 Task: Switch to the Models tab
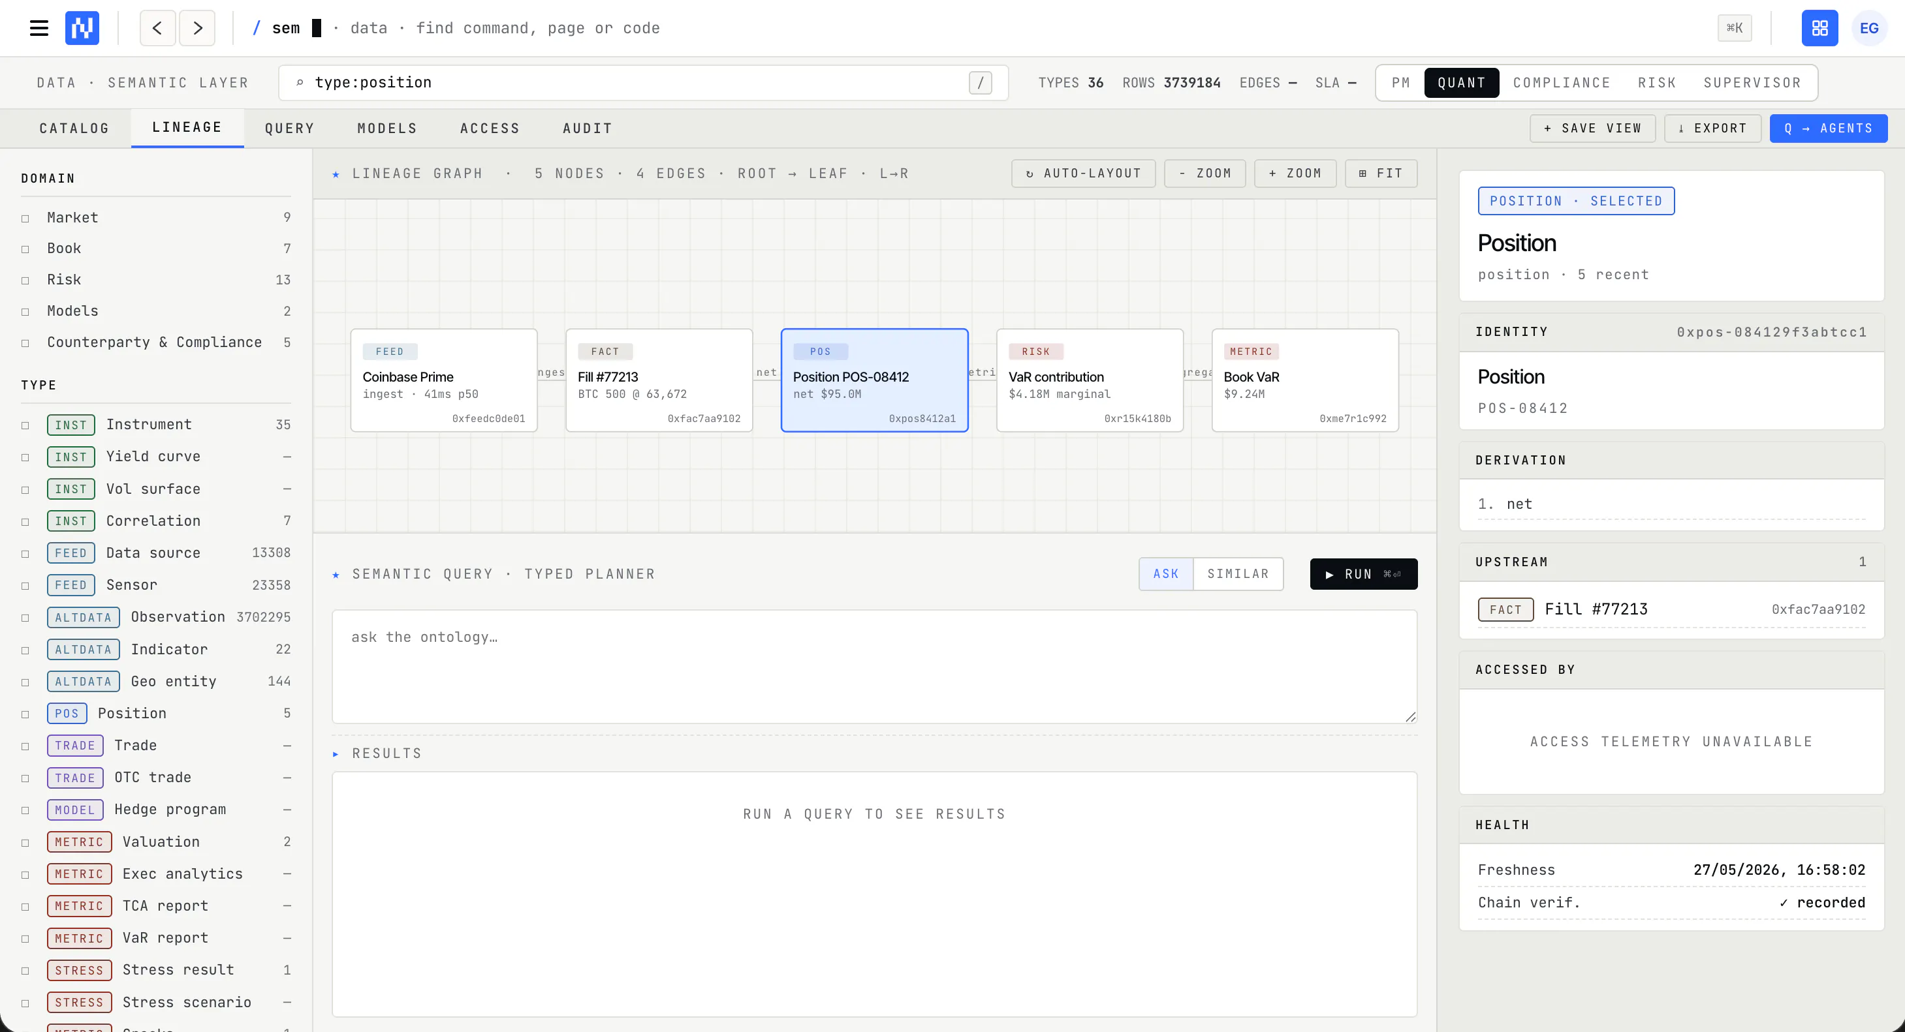click(x=388, y=129)
